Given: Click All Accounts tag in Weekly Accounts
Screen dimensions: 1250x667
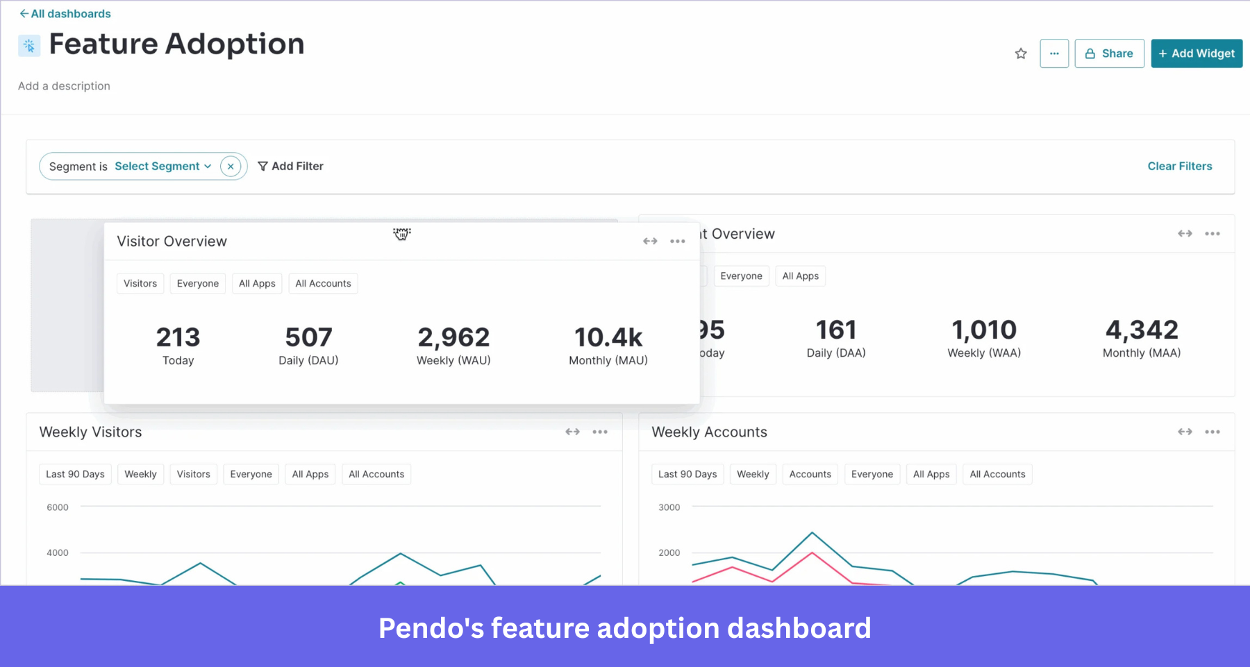Looking at the screenshot, I should (x=997, y=474).
